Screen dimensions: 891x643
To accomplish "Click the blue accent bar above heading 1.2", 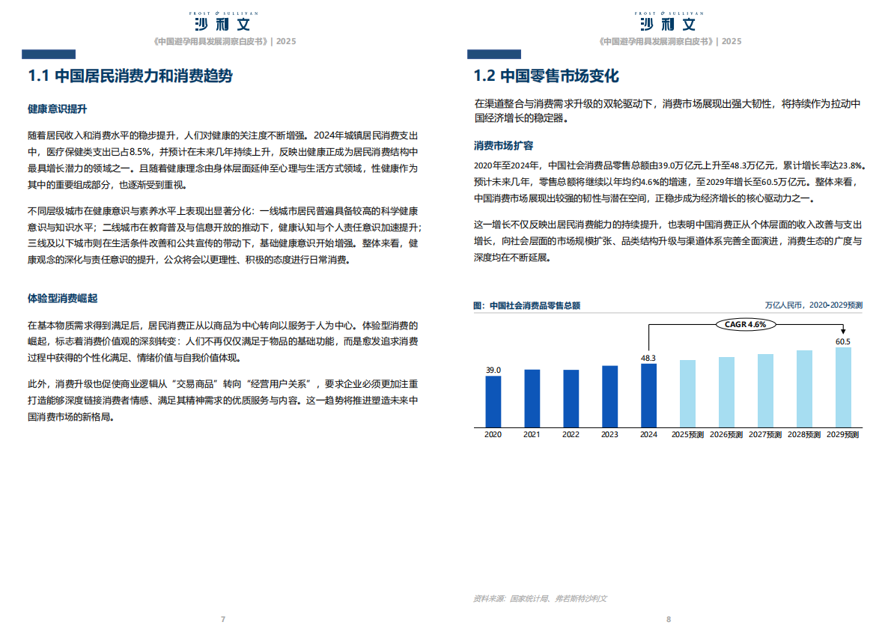I will (495, 52).
